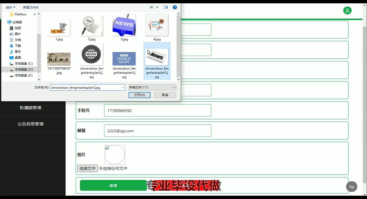Image resolution: width=367 pixels, height=199 pixels.
Task: Open 文档 folder in navigation tree
Action: click(x=18, y=40)
